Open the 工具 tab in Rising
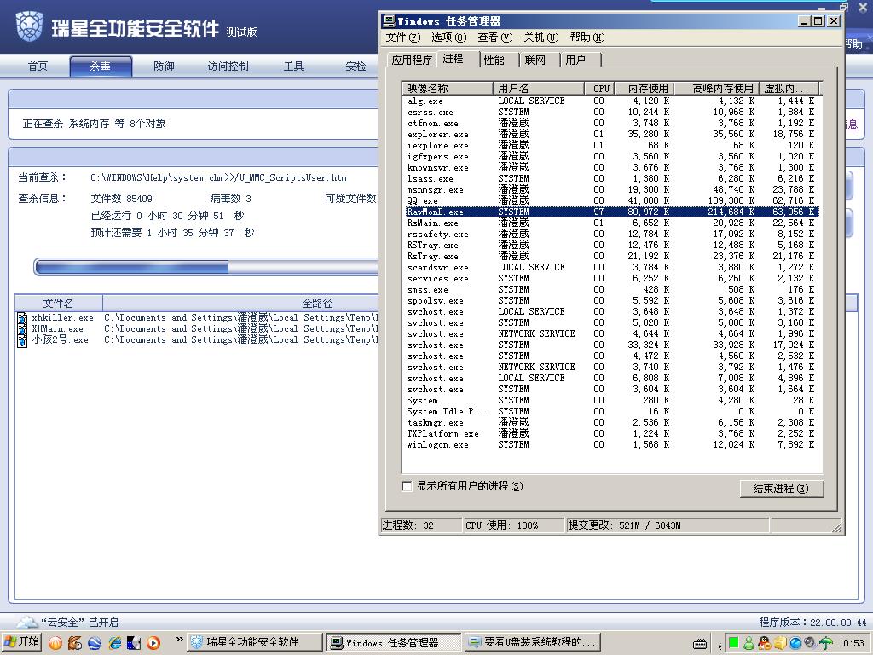The width and height of the screenshot is (873, 655). [x=293, y=67]
